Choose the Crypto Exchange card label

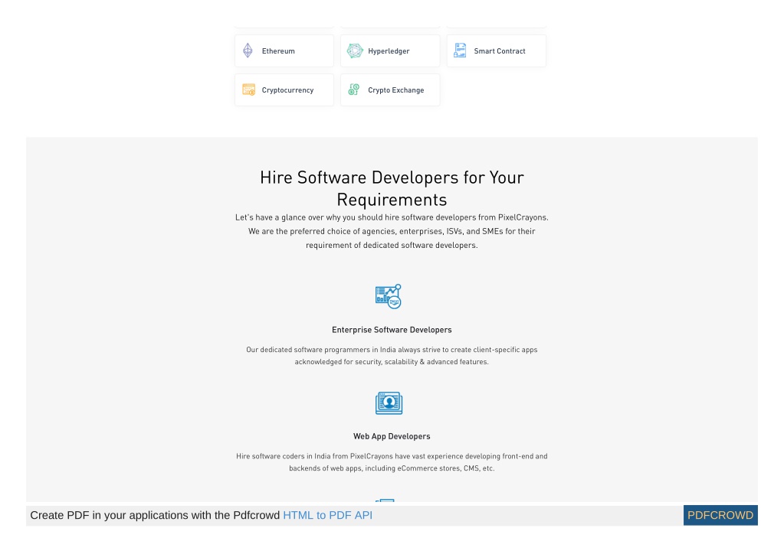coord(396,90)
